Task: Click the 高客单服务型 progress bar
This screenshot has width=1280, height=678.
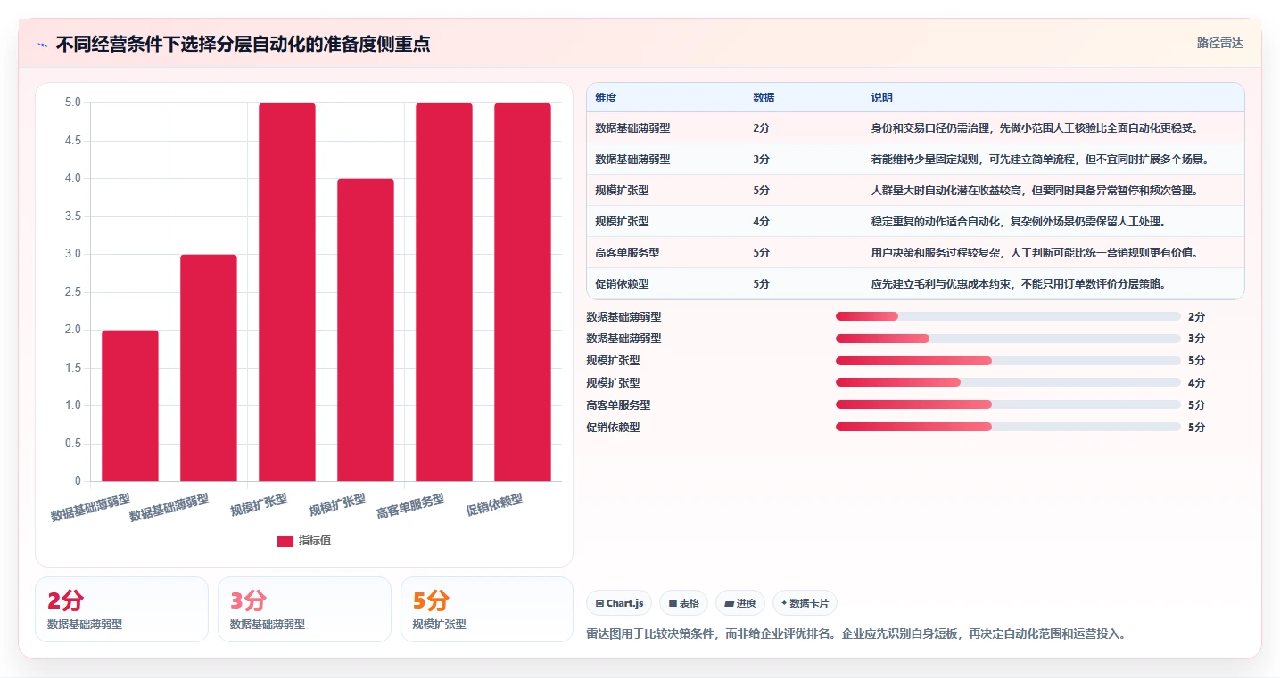Action: click(1008, 404)
